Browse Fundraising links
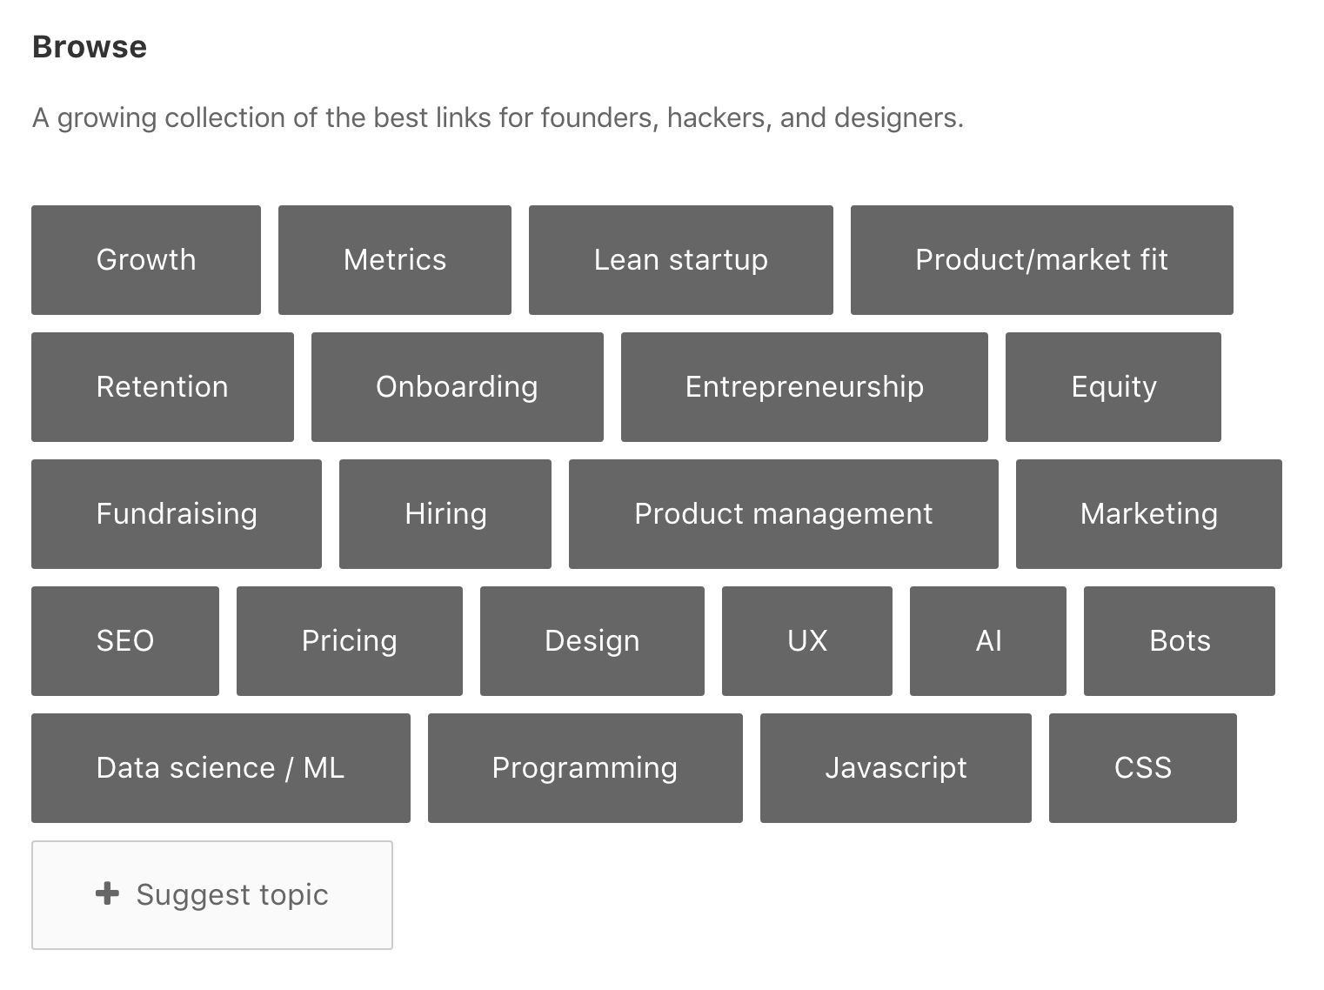Image resolution: width=1324 pixels, height=990 pixels. (x=177, y=514)
